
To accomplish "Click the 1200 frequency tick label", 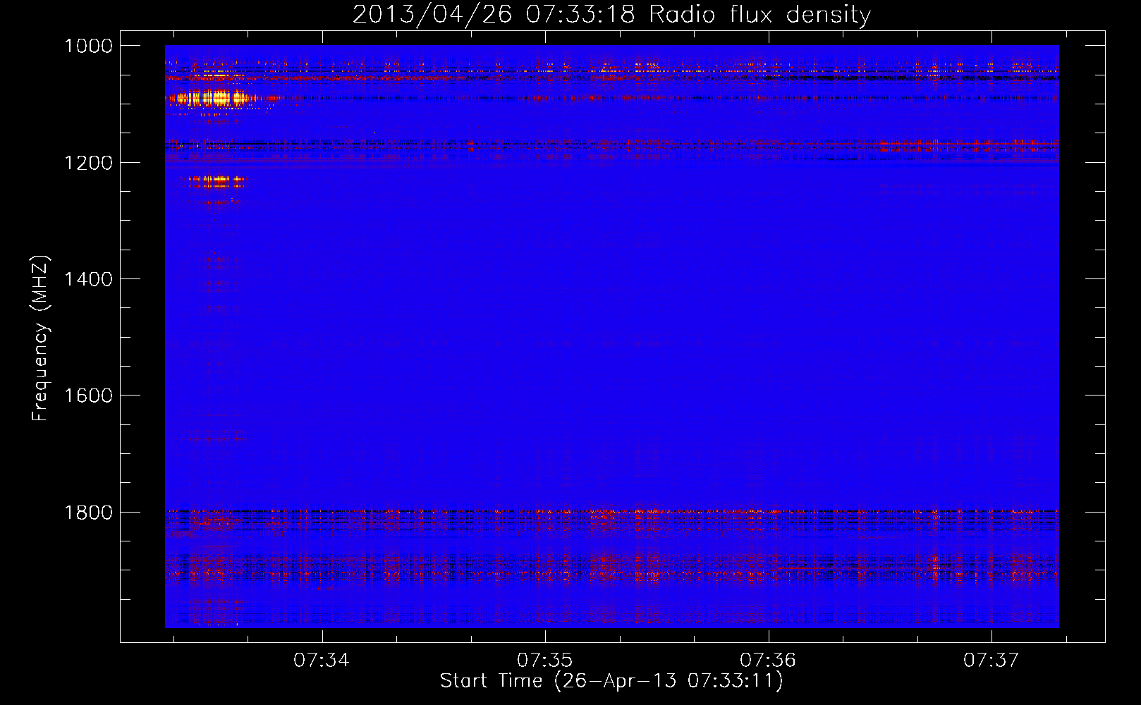I will [88, 163].
